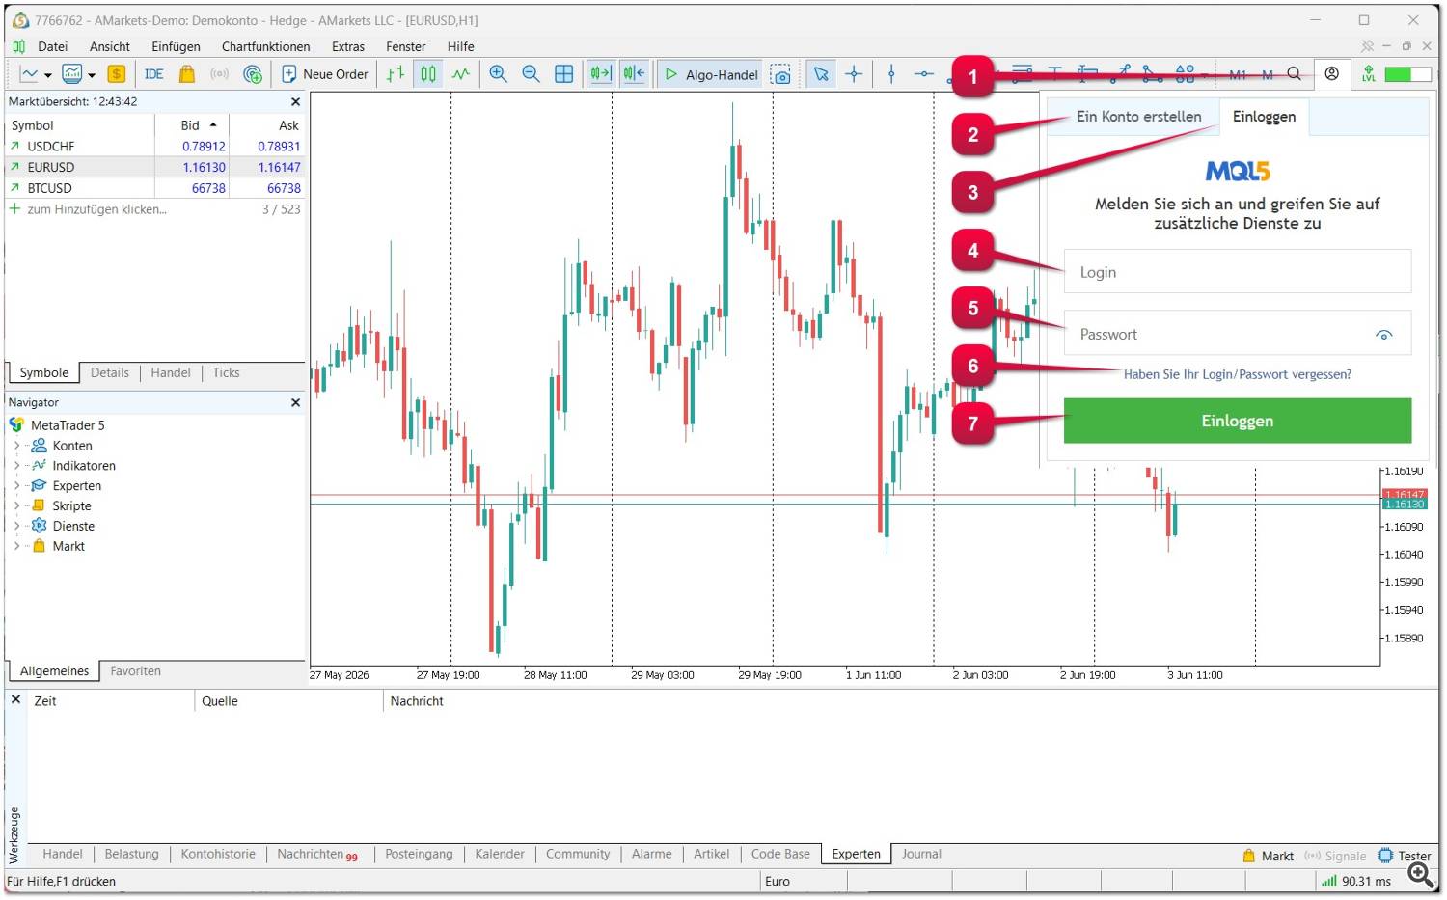Click the Login input field
Viewport: 1447px width, 900px height.
[x=1238, y=272]
